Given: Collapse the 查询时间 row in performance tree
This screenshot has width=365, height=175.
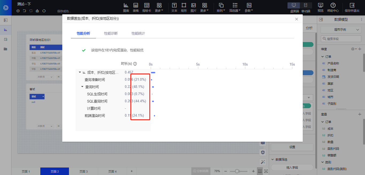Looking at the screenshot, I should click(x=82, y=87).
